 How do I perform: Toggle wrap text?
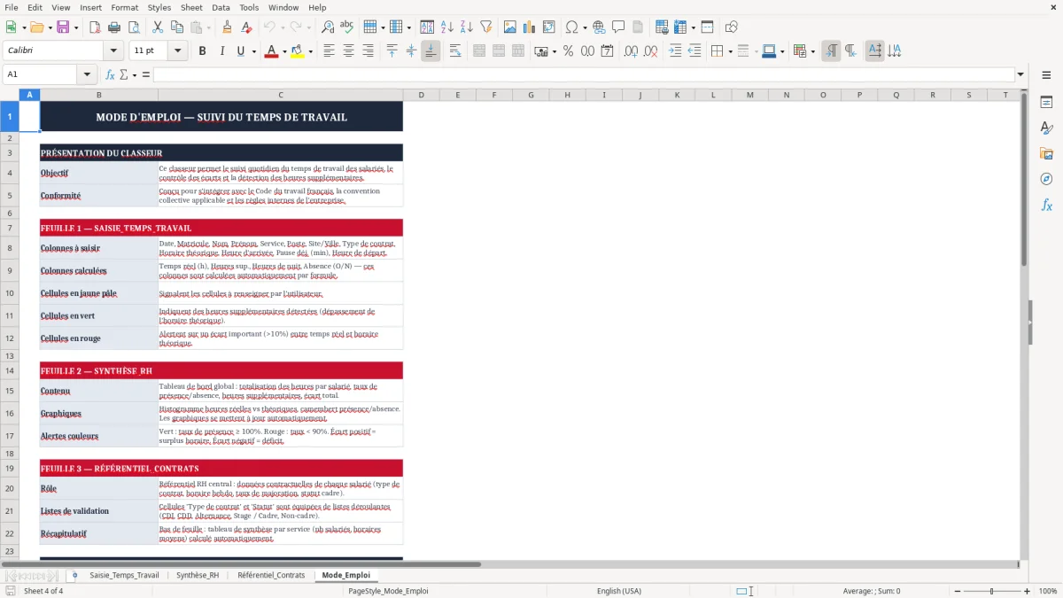455,51
